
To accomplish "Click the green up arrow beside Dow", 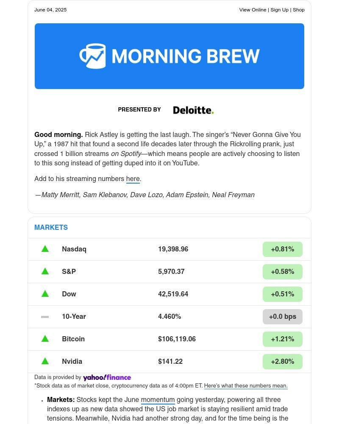I will (x=45, y=294).
